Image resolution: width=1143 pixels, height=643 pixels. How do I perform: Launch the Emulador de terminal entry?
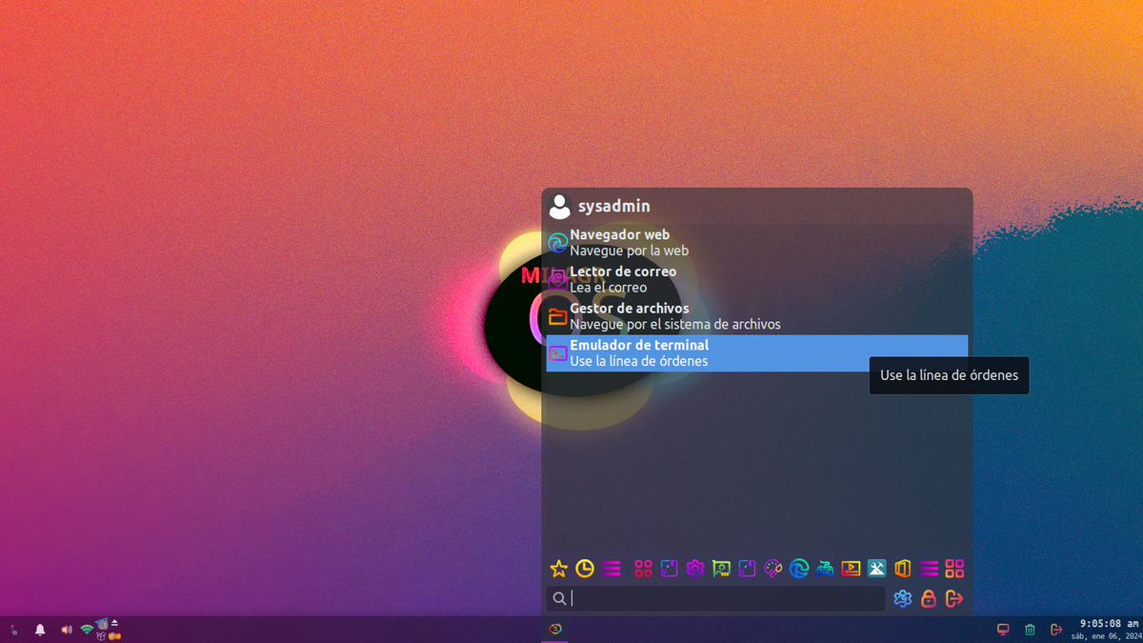tap(757, 353)
